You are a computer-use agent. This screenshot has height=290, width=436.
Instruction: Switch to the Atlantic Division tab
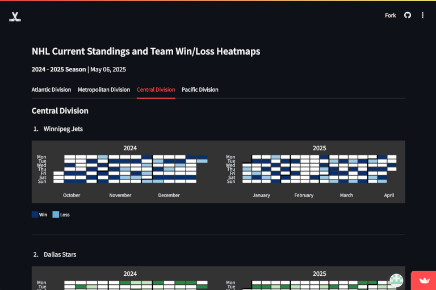[51, 89]
